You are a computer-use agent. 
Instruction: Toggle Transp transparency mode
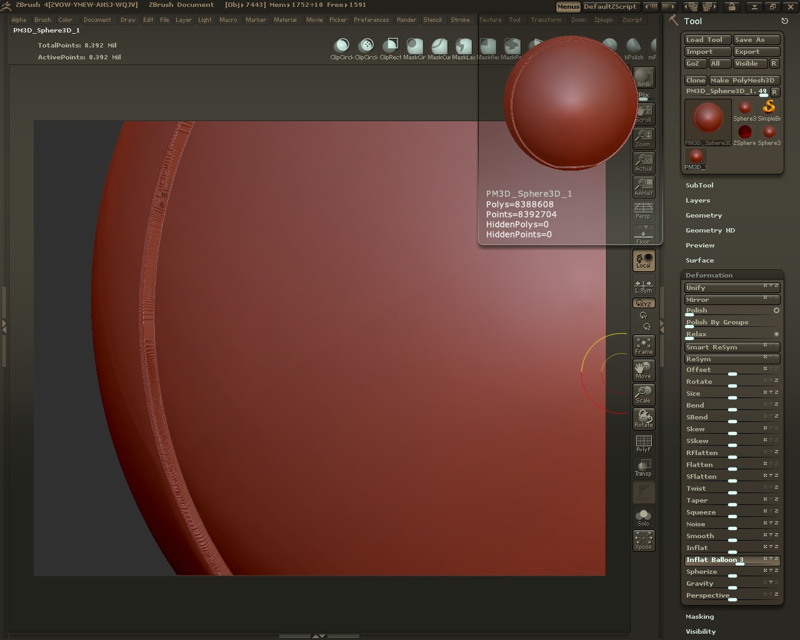[643, 467]
